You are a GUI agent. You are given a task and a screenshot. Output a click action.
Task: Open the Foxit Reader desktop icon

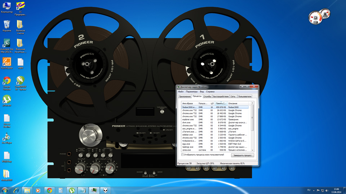6,62
